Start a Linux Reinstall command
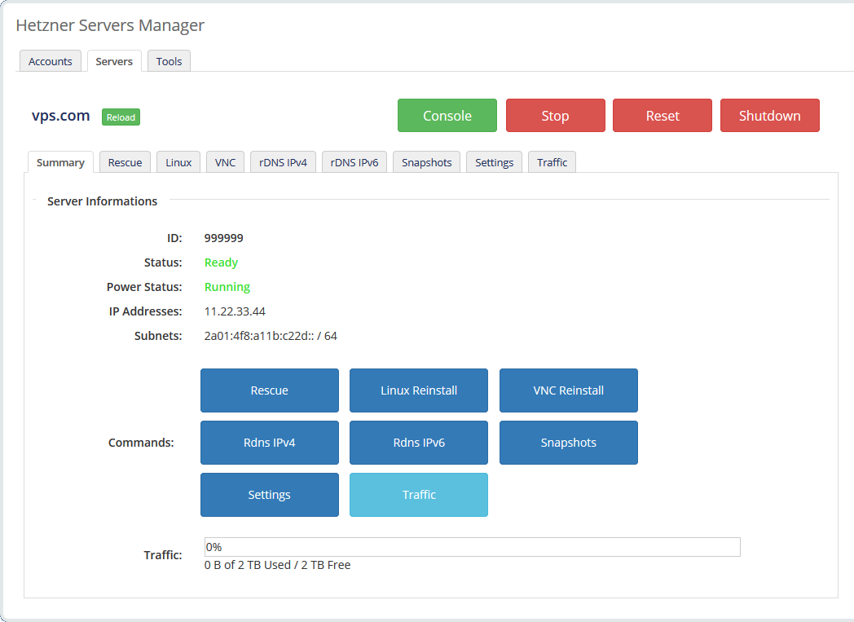Image resolution: width=854 pixels, height=622 pixels. pyautogui.click(x=418, y=390)
